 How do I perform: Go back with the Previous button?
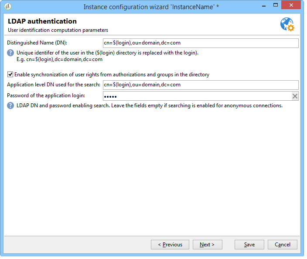[x=170, y=245]
